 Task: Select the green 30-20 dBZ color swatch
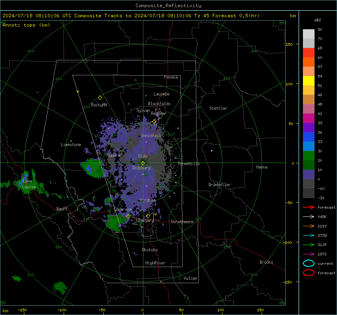pos(309,155)
